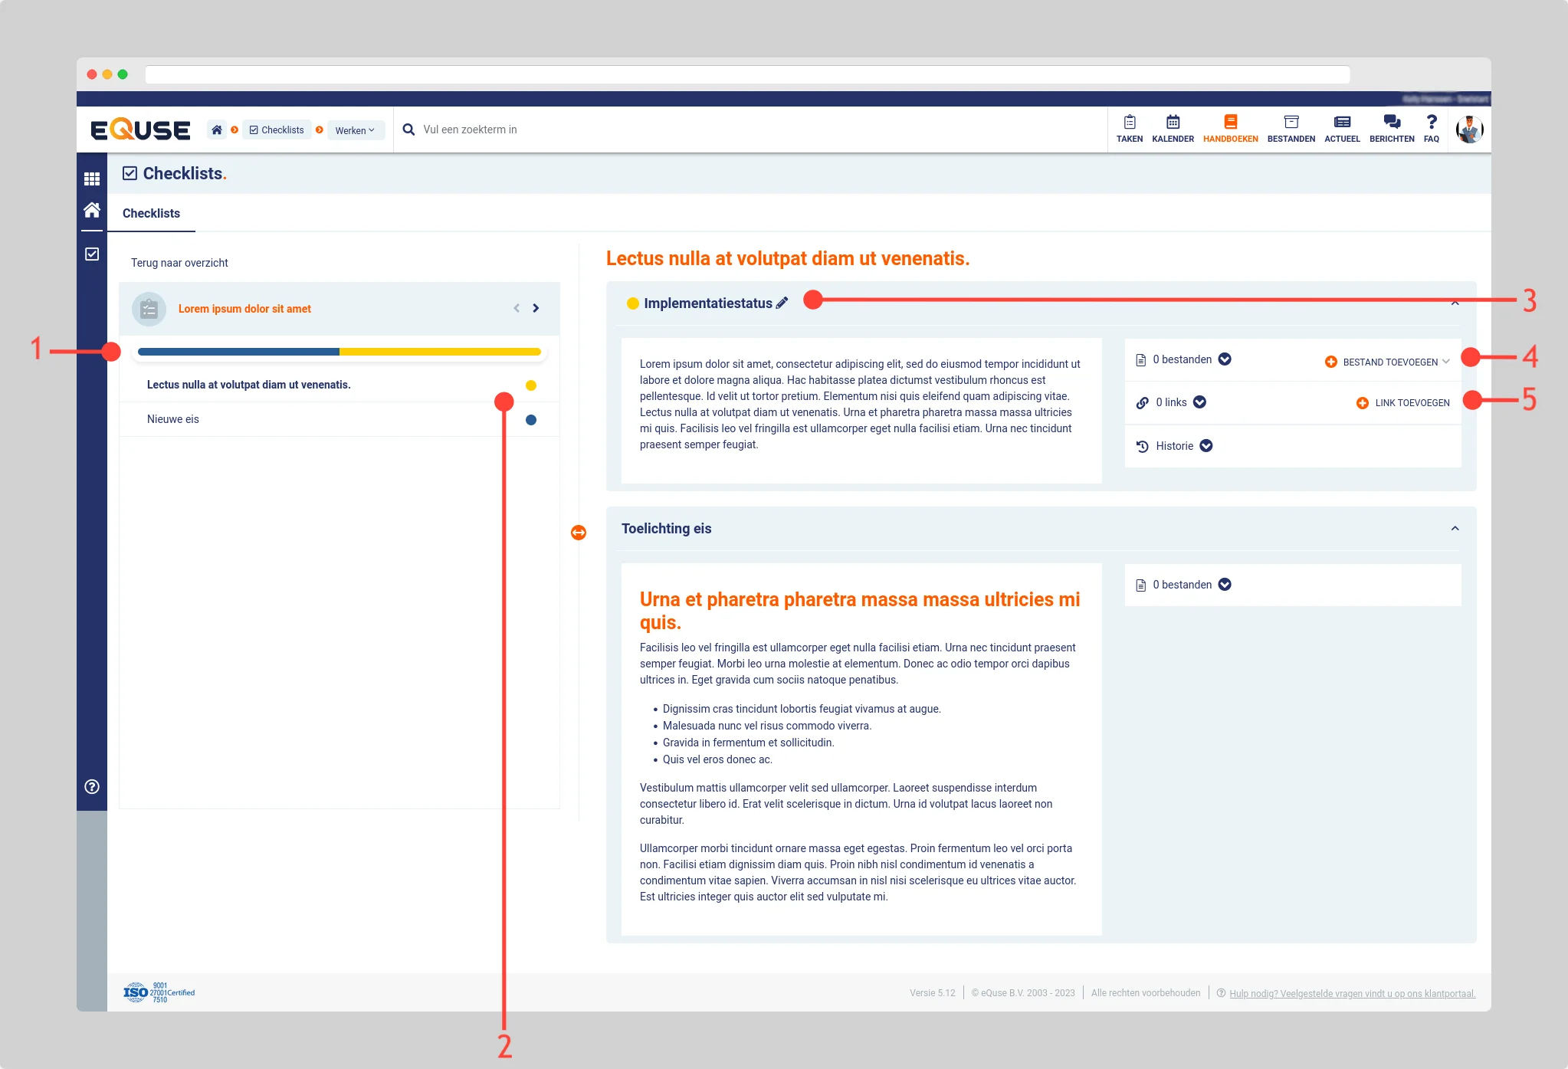Select the Checklists tab
The image size is (1568, 1069).
(x=151, y=213)
